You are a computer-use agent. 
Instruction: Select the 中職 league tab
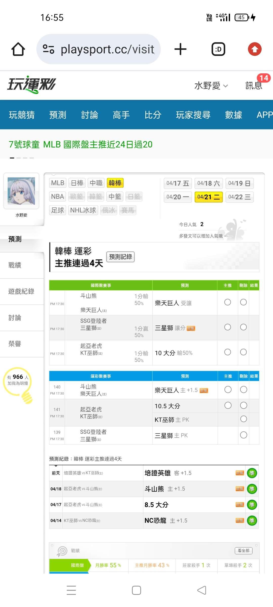coord(96,183)
